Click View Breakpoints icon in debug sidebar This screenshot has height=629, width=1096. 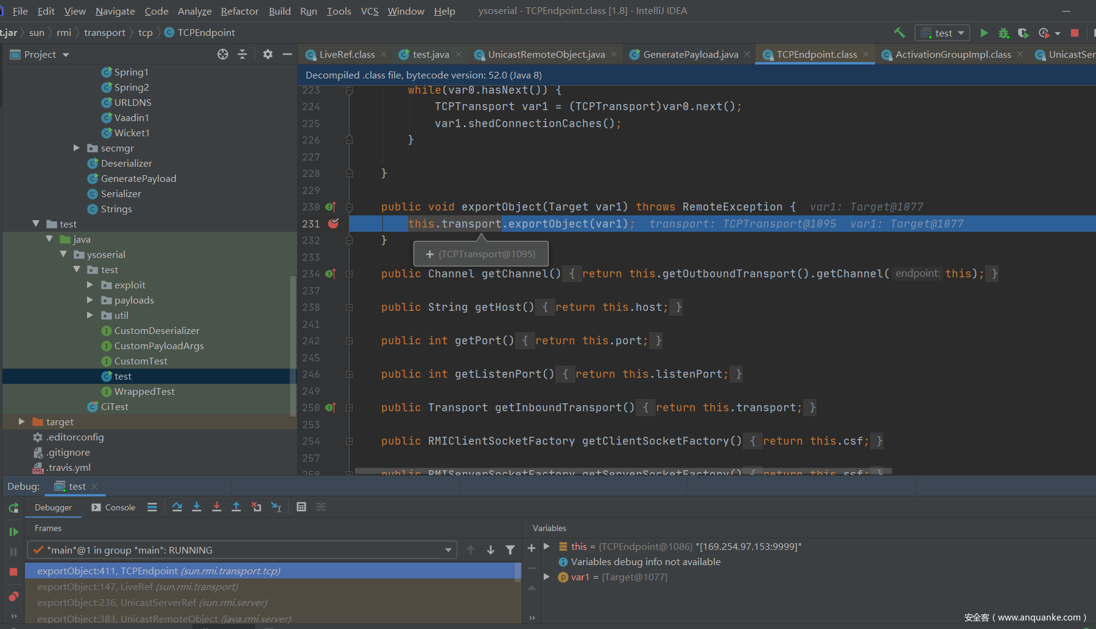[x=13, y=596]
